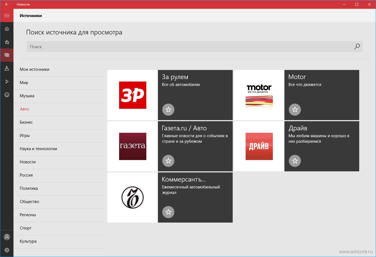The image size is (376, 257).
Task: Click text 'Все что движется' description
Action: [305, 85]
